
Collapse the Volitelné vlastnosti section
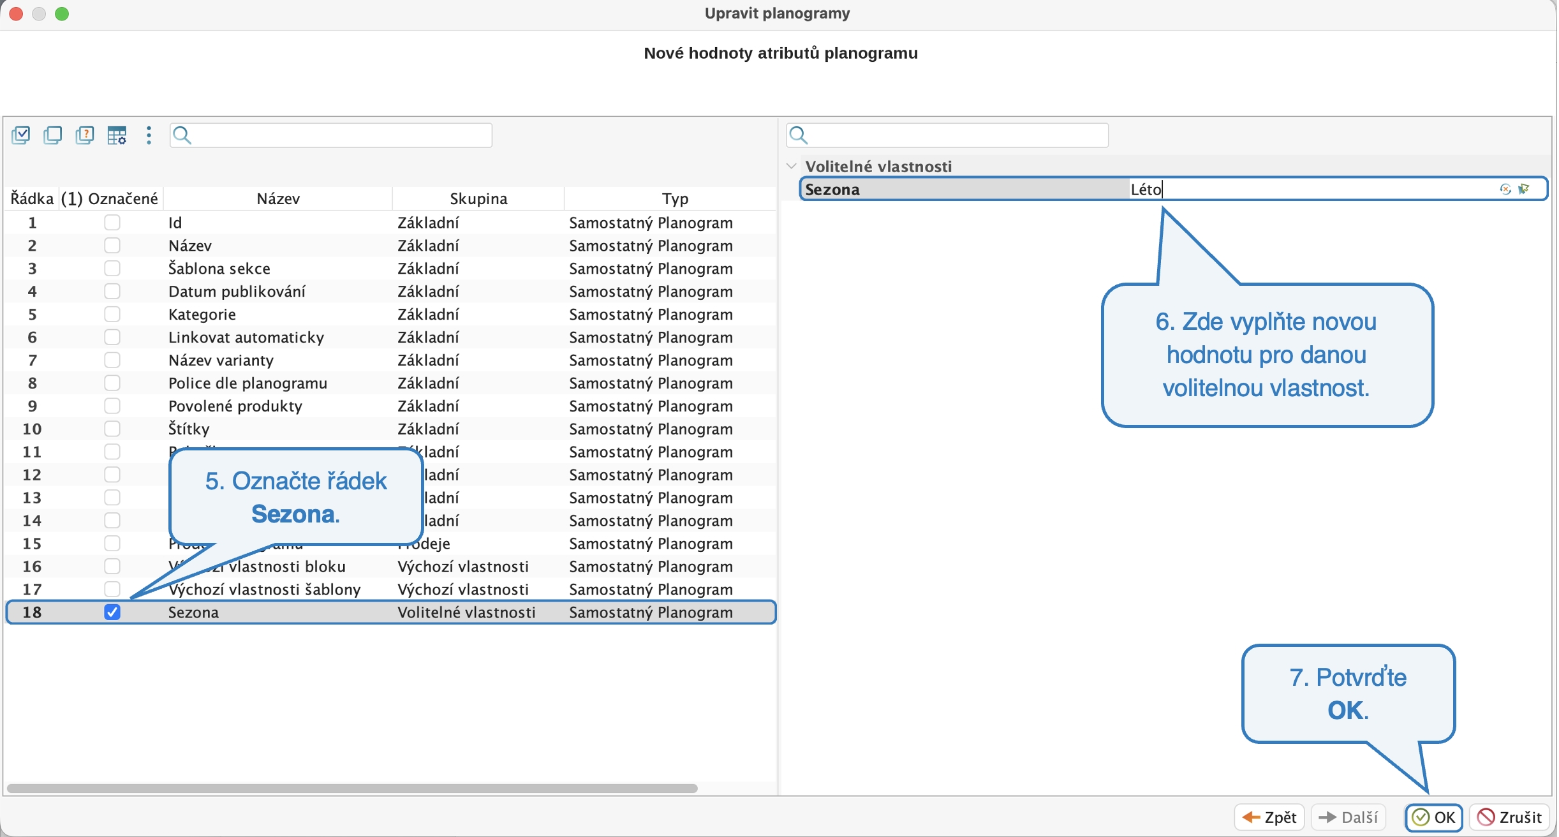point(792,166)
